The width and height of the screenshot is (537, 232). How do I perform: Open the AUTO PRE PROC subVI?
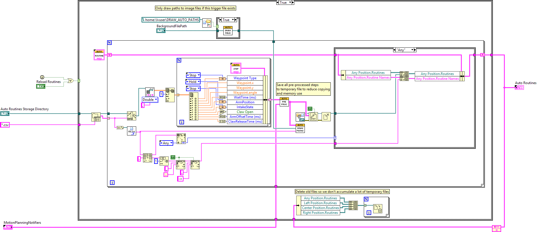284,102
